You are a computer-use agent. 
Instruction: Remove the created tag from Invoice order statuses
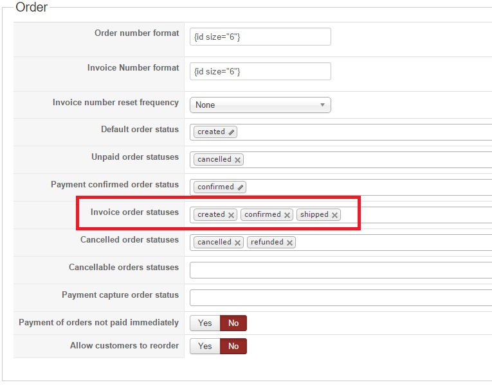click(x=232, y=215)
